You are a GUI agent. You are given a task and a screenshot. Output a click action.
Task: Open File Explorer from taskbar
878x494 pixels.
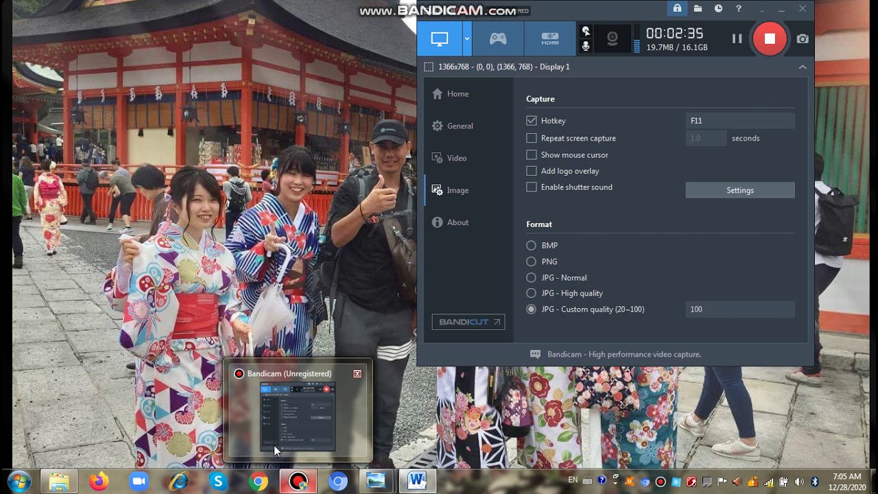point(59,482)
